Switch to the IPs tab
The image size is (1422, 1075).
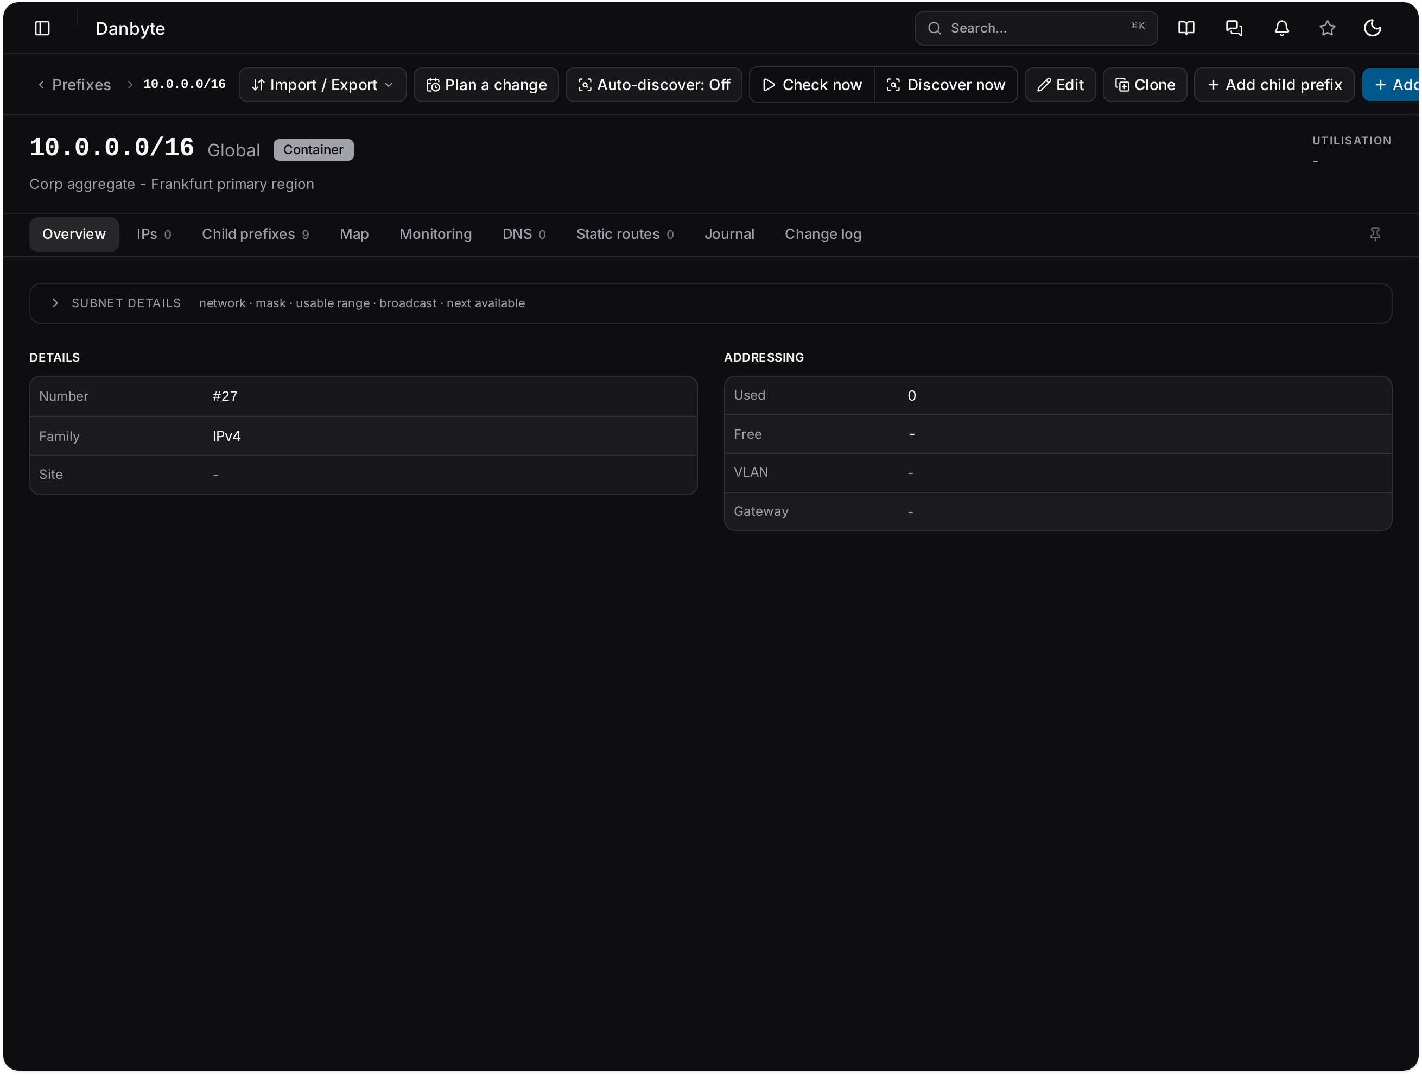[x=154, y=234]
